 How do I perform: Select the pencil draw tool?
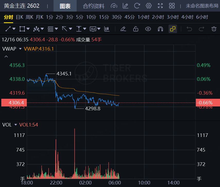123,29
